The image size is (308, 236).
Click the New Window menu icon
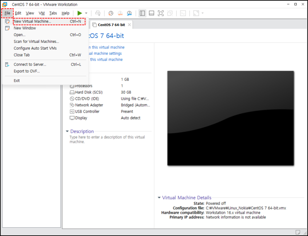pyautogui.click(x=7, y=28)
